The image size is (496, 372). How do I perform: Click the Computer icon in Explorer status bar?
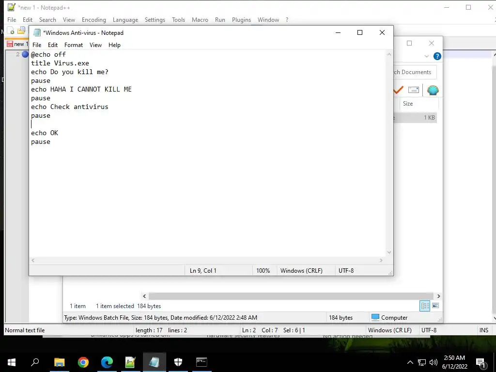tap(375, 317)
